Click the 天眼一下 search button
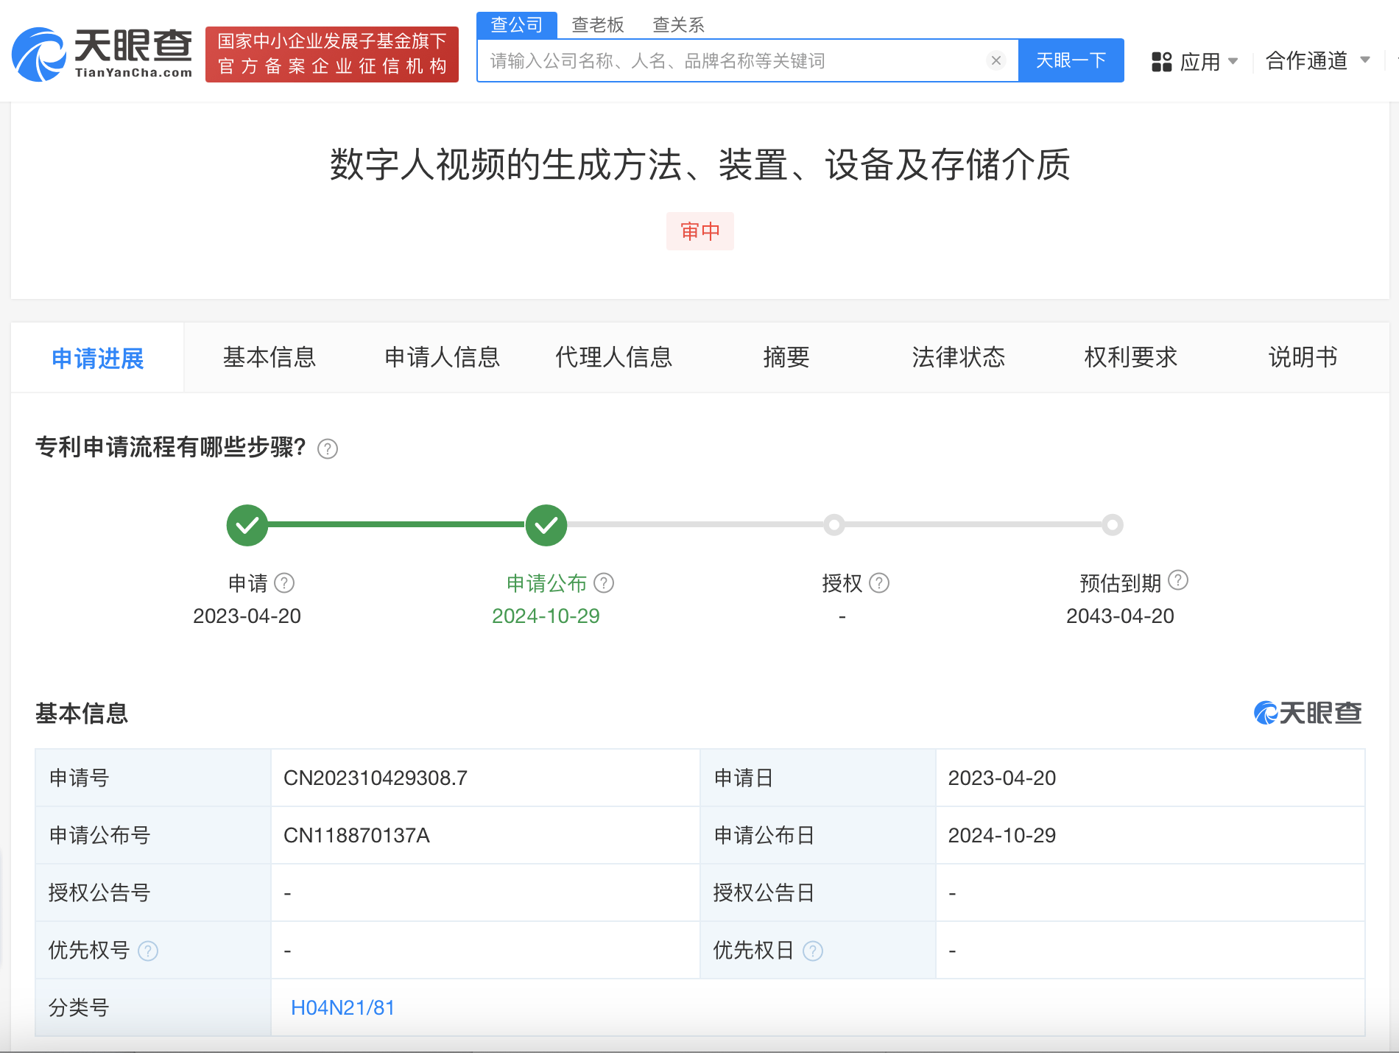 (x=1071, y=60)
